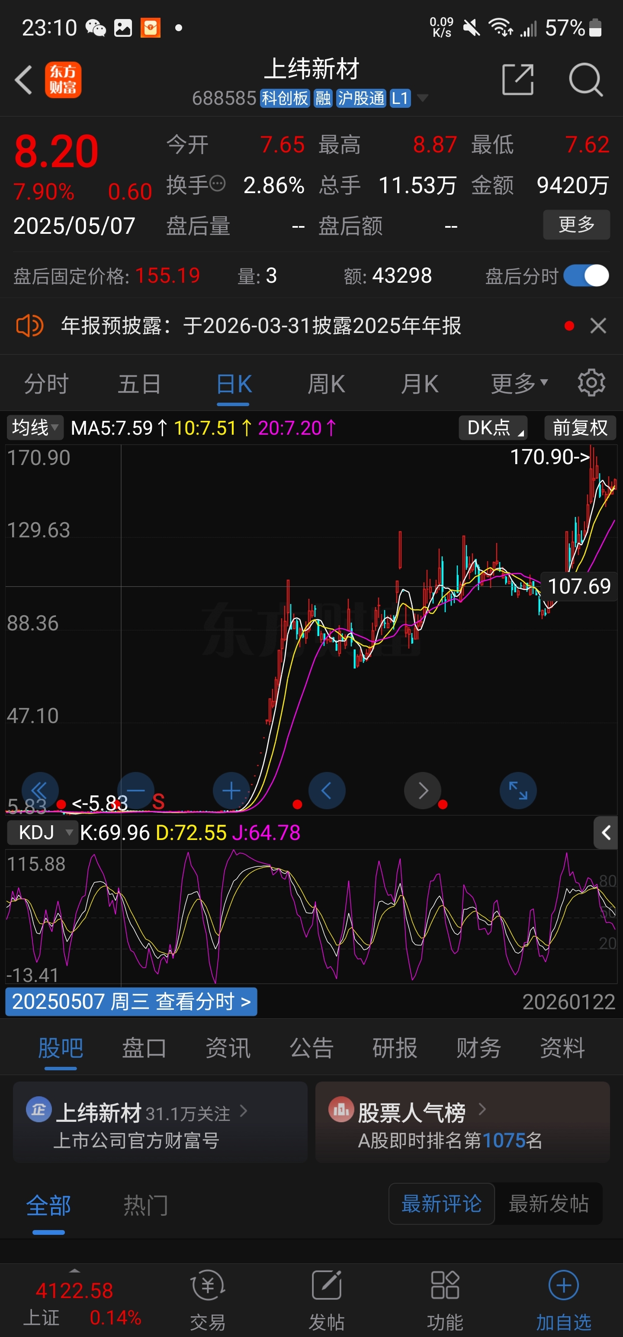Tap the 107.69 price label on chart
623x1337 pixels.
click(579, 587)
